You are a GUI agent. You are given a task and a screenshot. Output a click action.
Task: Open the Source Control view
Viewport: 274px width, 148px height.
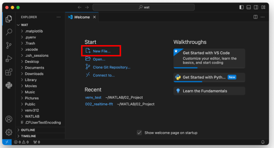pyautogui.click(x=9, y=45)
